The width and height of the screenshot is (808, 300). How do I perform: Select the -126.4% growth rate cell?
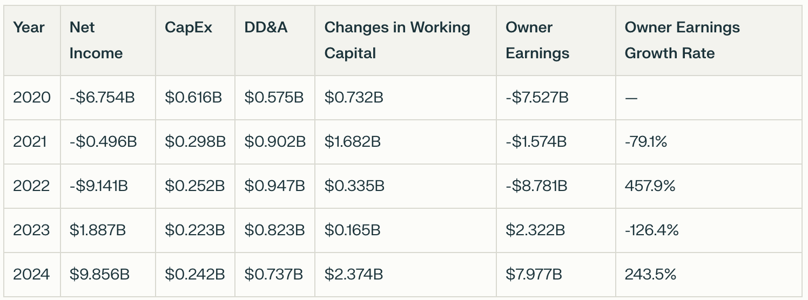tap(652, 230)
